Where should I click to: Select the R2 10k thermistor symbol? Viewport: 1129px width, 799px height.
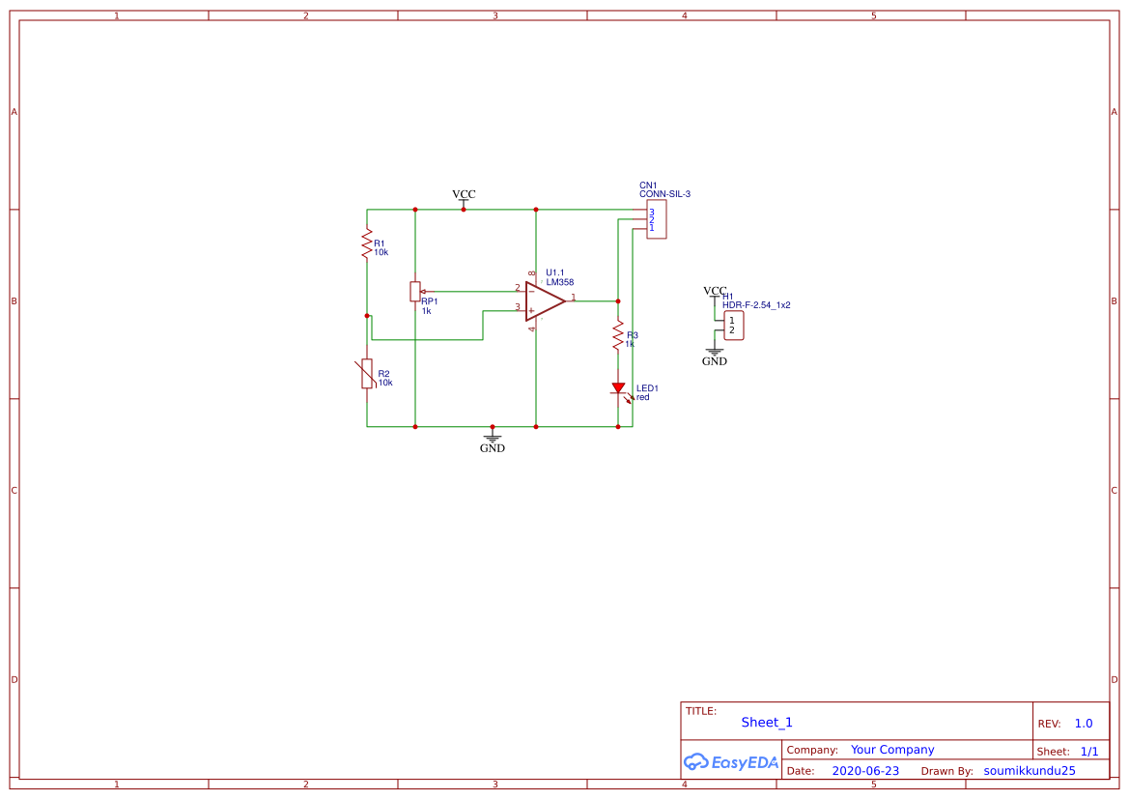point(367,375)
